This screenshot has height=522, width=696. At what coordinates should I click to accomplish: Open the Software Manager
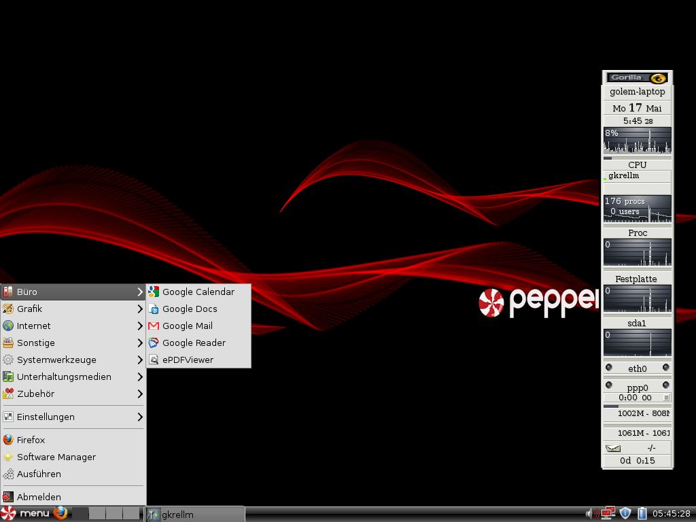point(56,457)
